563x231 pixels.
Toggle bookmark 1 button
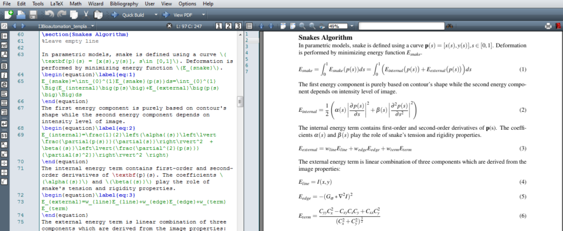pyautogui.click(x=219, y=26)
